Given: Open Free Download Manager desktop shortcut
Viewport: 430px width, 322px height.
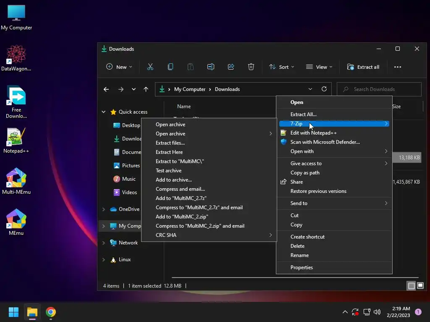Looking at the screenshot, I should pyautogui.click(x=16, y=102).
